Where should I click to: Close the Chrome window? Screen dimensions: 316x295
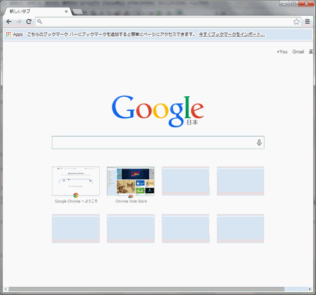(x=306, y=4)
